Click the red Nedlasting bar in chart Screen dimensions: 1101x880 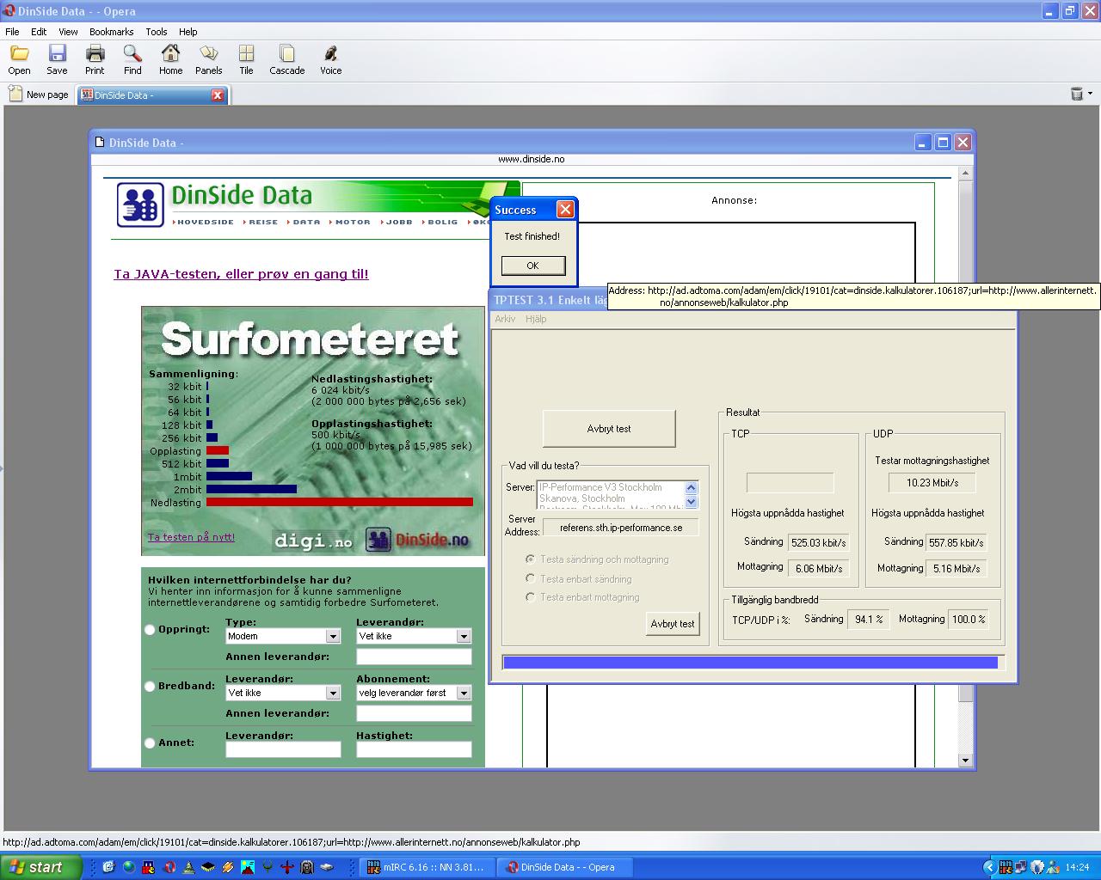click(x=340, y=502)
